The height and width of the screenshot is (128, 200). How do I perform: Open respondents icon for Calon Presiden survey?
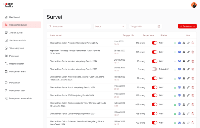[x=184, y=43]
